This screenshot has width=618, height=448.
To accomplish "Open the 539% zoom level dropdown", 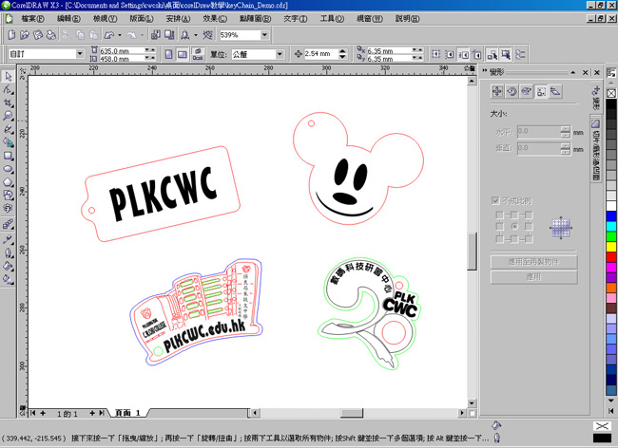I will point(264,35).
